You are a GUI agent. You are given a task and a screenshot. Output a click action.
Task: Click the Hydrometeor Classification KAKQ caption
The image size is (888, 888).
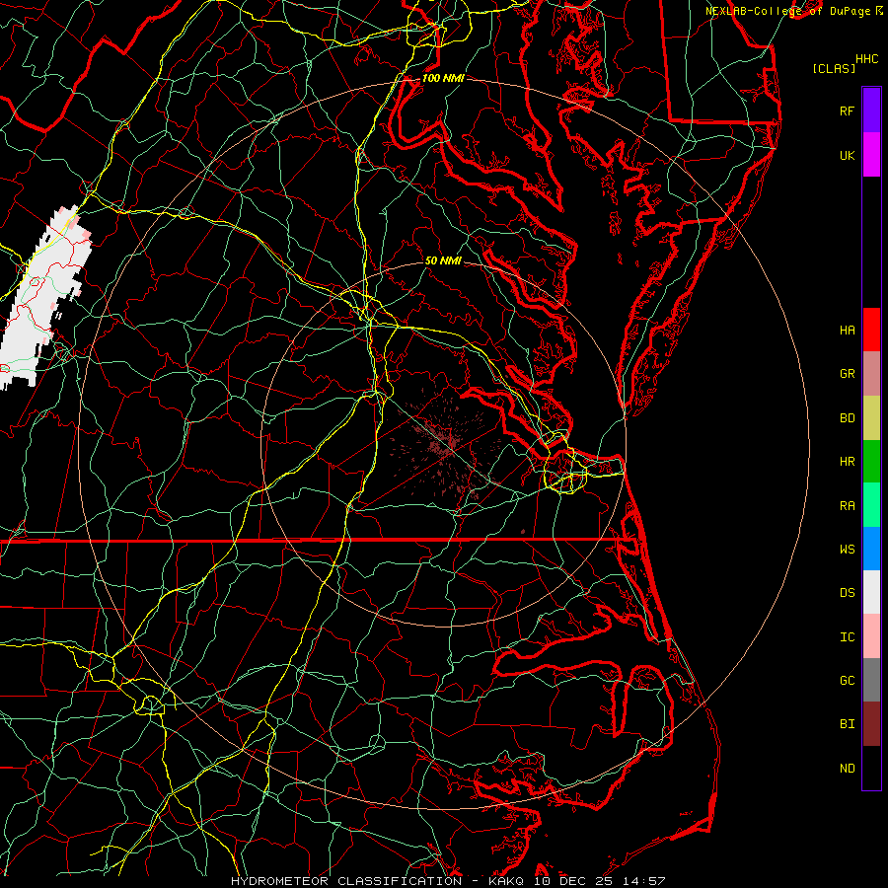[x=448, y=881]
